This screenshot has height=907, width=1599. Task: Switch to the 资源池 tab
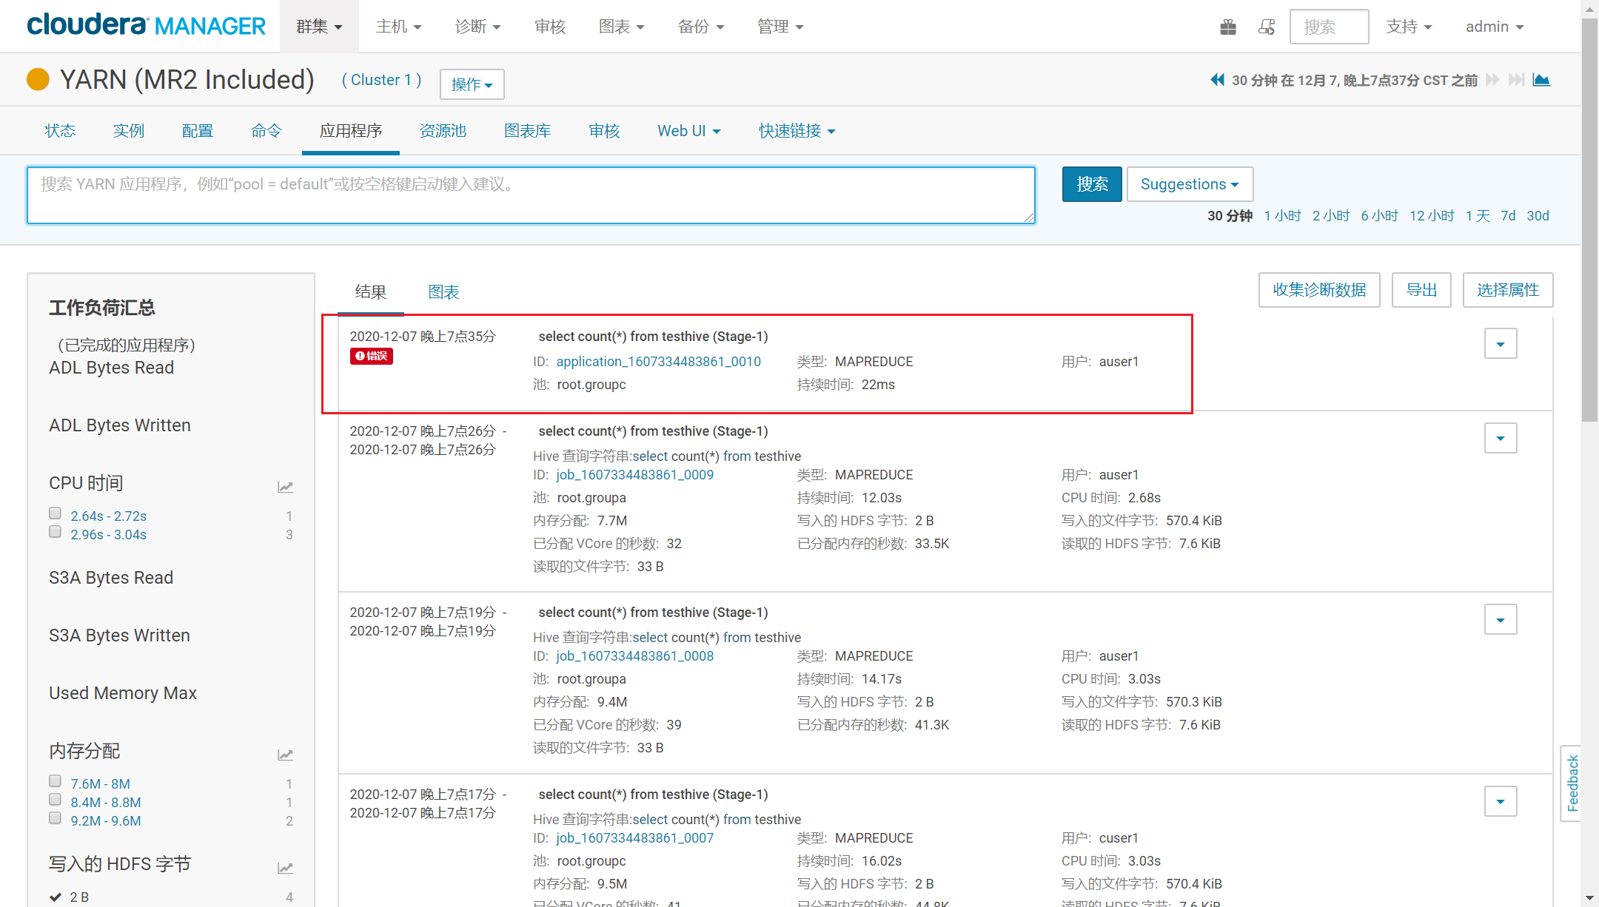coord(443,131)
